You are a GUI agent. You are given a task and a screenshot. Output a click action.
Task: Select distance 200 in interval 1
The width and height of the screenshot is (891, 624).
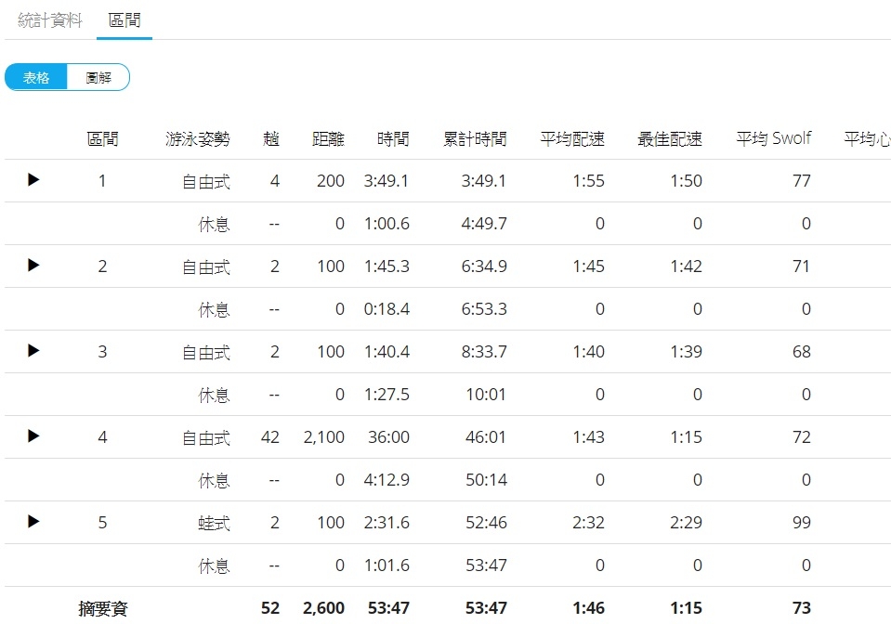pos(331,181)
